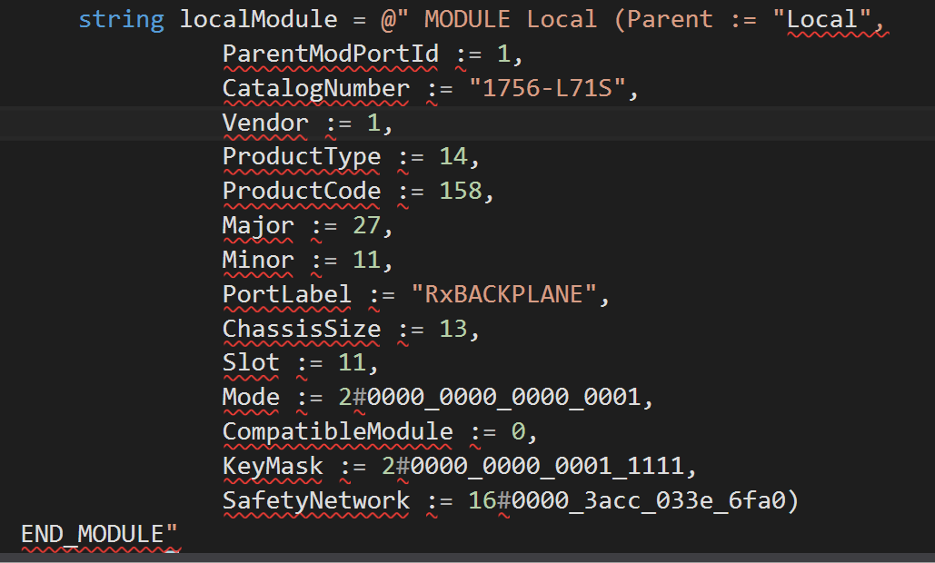Viewport: 935px width, 563px height.
Task: Click the ProductType value 14
Action: click(453, 157)
